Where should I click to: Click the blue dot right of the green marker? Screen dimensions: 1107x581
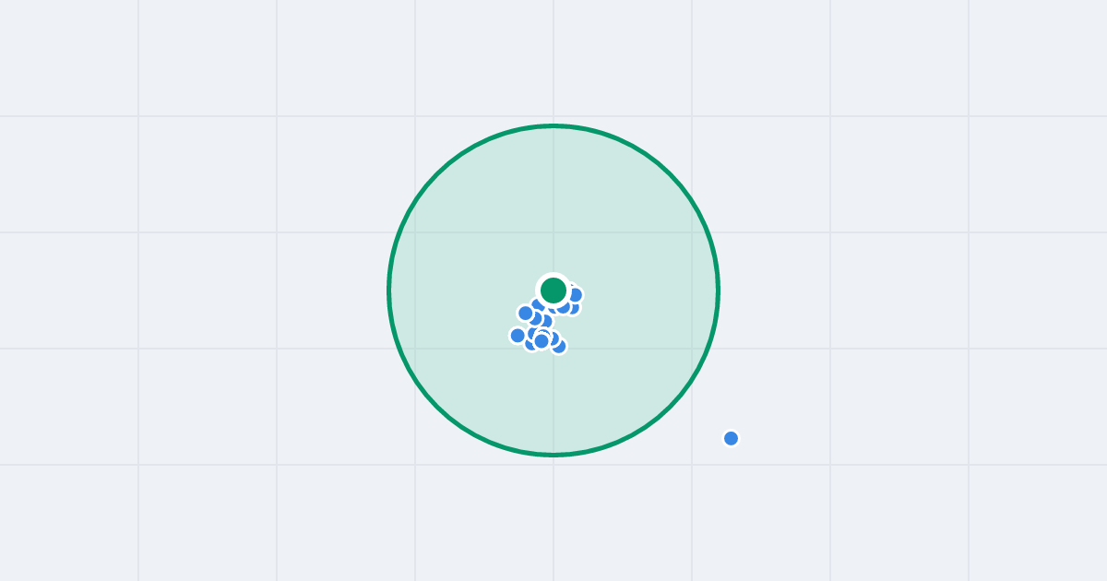pyautogui.click(x=575, y=295)
